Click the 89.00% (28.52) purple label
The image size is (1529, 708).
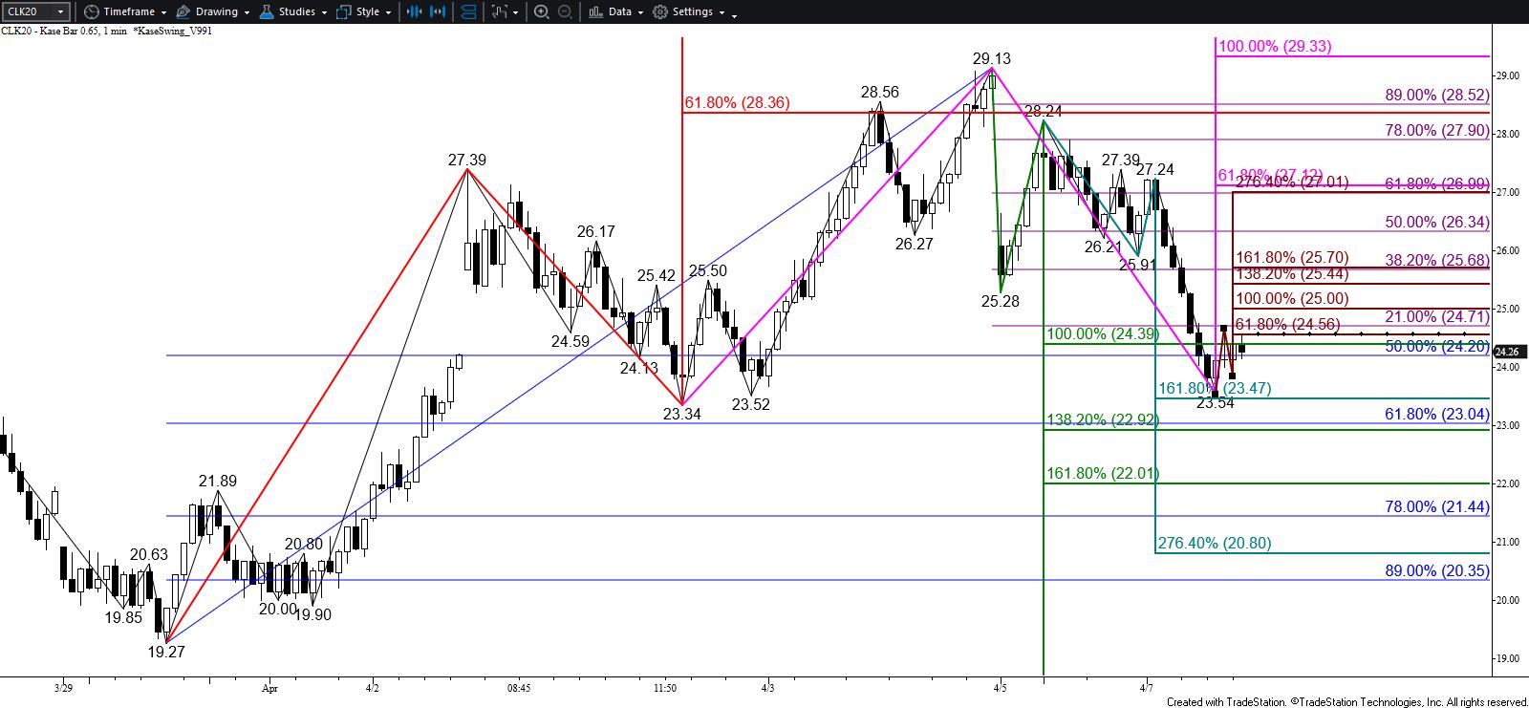(x=1437, y=95)
